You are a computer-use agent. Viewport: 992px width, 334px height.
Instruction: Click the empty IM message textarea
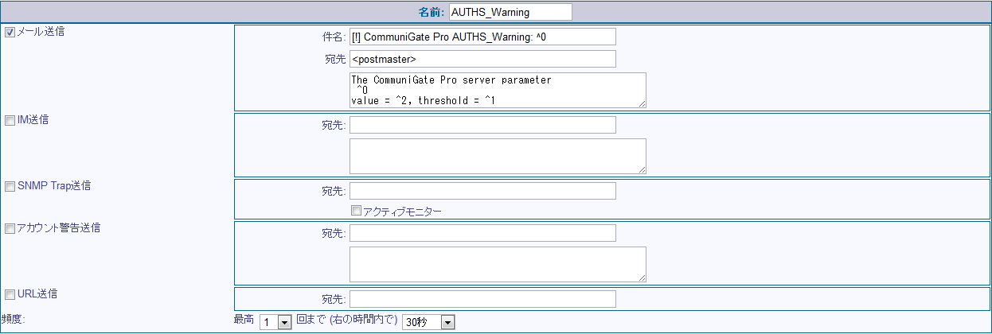coord(497,156)
